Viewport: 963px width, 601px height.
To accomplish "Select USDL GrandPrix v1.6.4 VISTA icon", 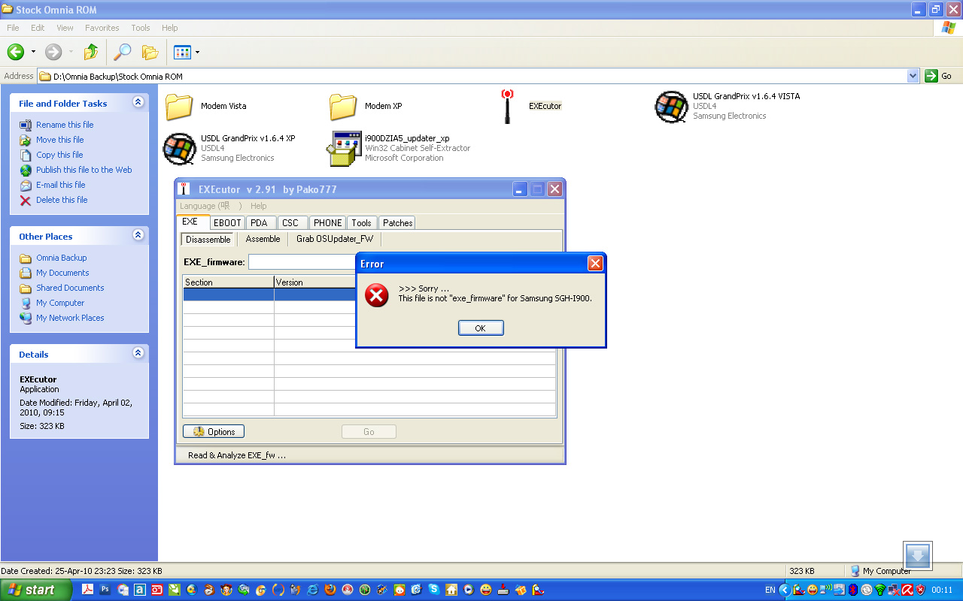I will (x=671, y=107).
